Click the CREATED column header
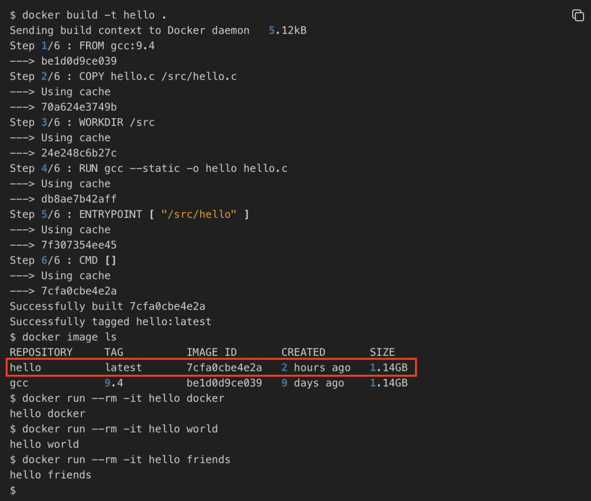This screenshot has height=501, width=591. click(304, 352)
